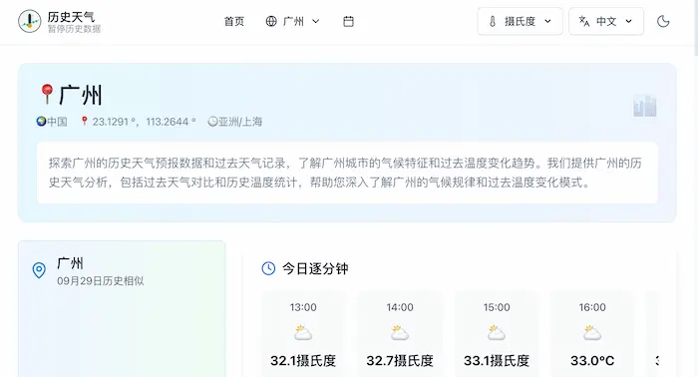The height and width of the screenshot is (377, 698).
Task: Click the 09月29日历史相似 label
Action: [x=100, y=281]
